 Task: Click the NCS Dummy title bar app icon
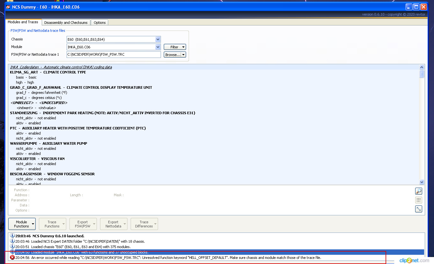point(8,7)
